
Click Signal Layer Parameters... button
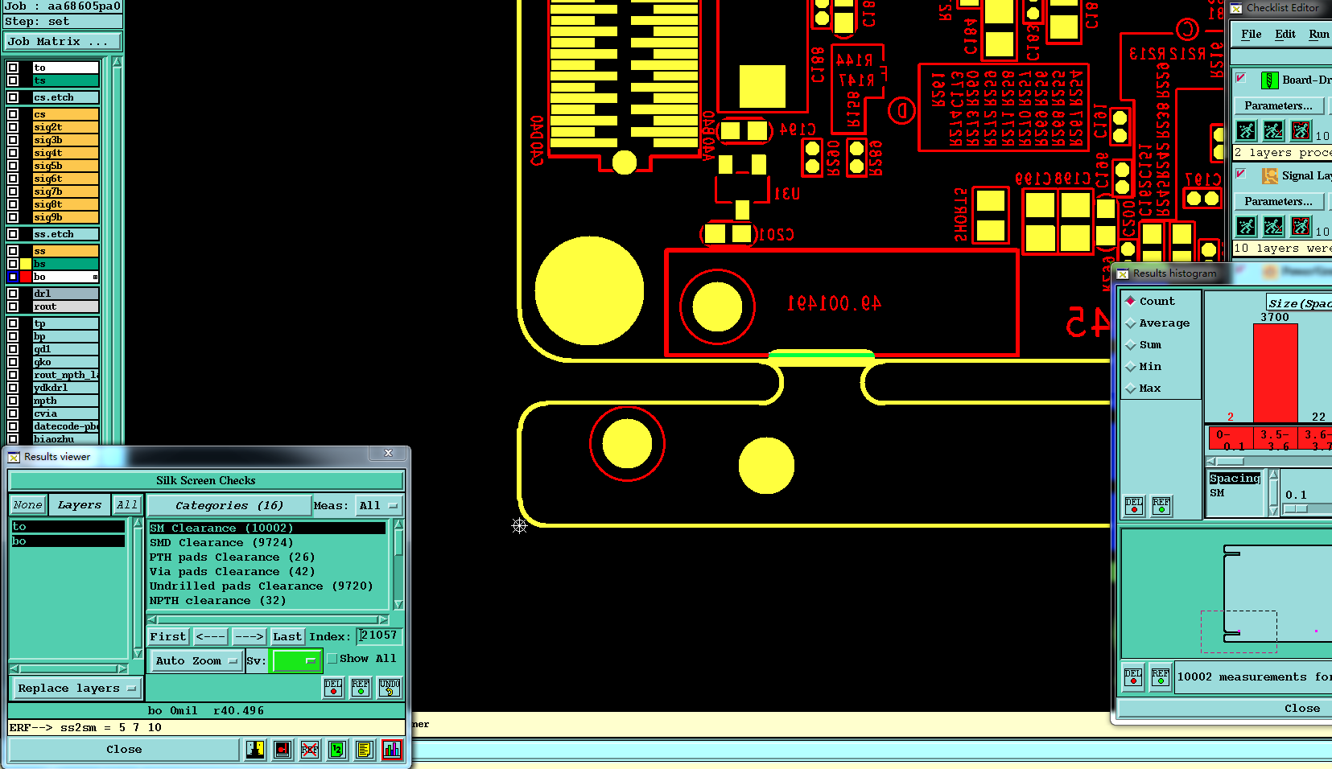[1278, 201]
